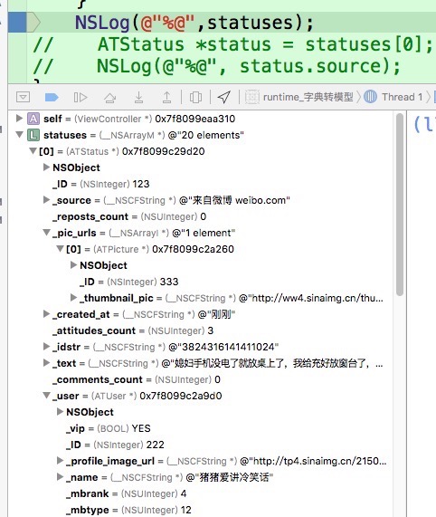436x517 pixels.
Task: Click the Simulate Location arrow icon
Action: coord(224,97)
